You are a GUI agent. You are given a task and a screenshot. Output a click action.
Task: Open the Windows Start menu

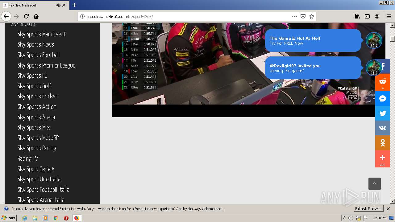point(8,218)
